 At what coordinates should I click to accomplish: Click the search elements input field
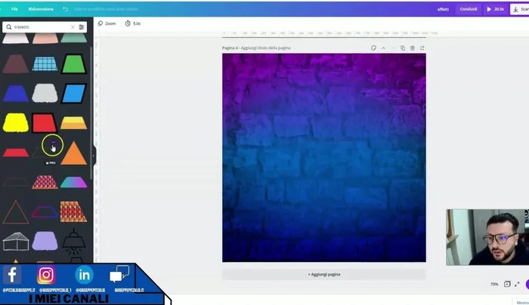pos(39,26)
